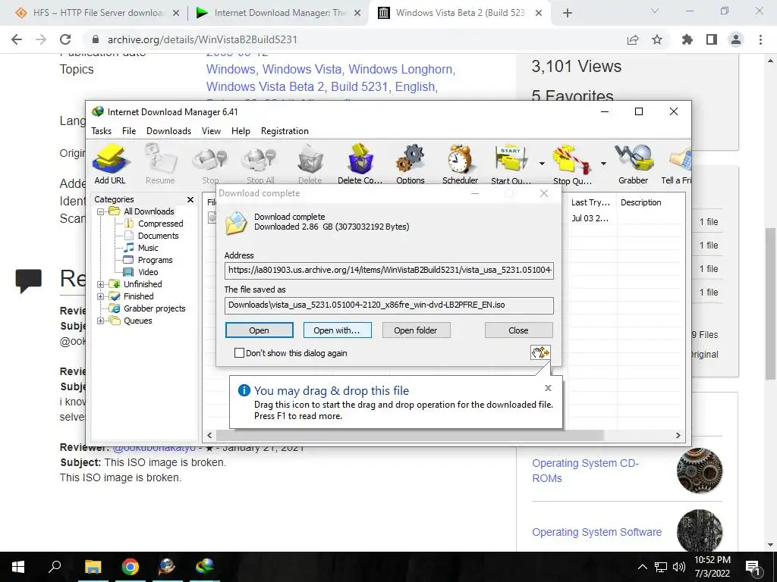Select the Video category
Image resolution: width=777 pixels, height=582 pixels.
148,272
